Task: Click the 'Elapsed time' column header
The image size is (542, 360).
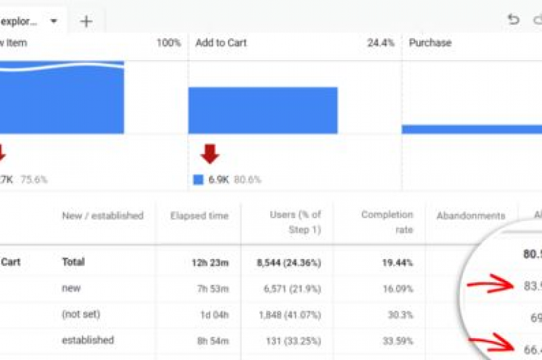Action: (200, 216)
